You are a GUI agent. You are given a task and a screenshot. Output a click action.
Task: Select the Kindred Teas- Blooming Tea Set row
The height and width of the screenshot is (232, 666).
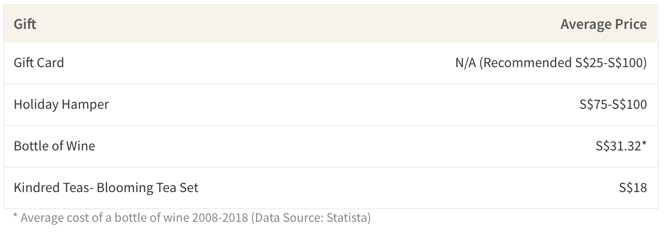click(330, 187)
